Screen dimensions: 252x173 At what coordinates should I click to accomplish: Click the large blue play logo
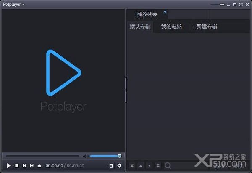tap(63, 73)
